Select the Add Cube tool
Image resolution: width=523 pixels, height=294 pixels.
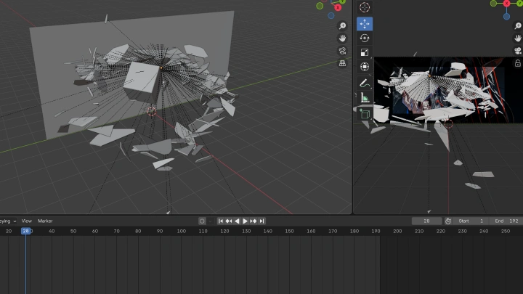[x=365, y=114]
